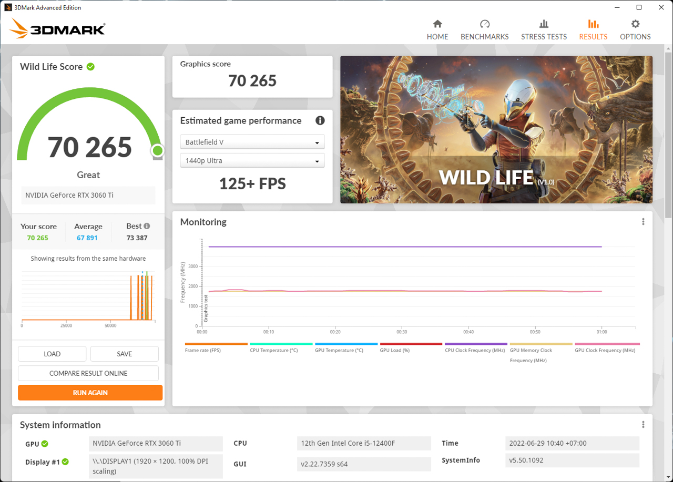Toggle GPU Temperature legend item
Image resolution: width=673 pixels, height=482 pixels.
pyautogui.click(x=346, y=348)
